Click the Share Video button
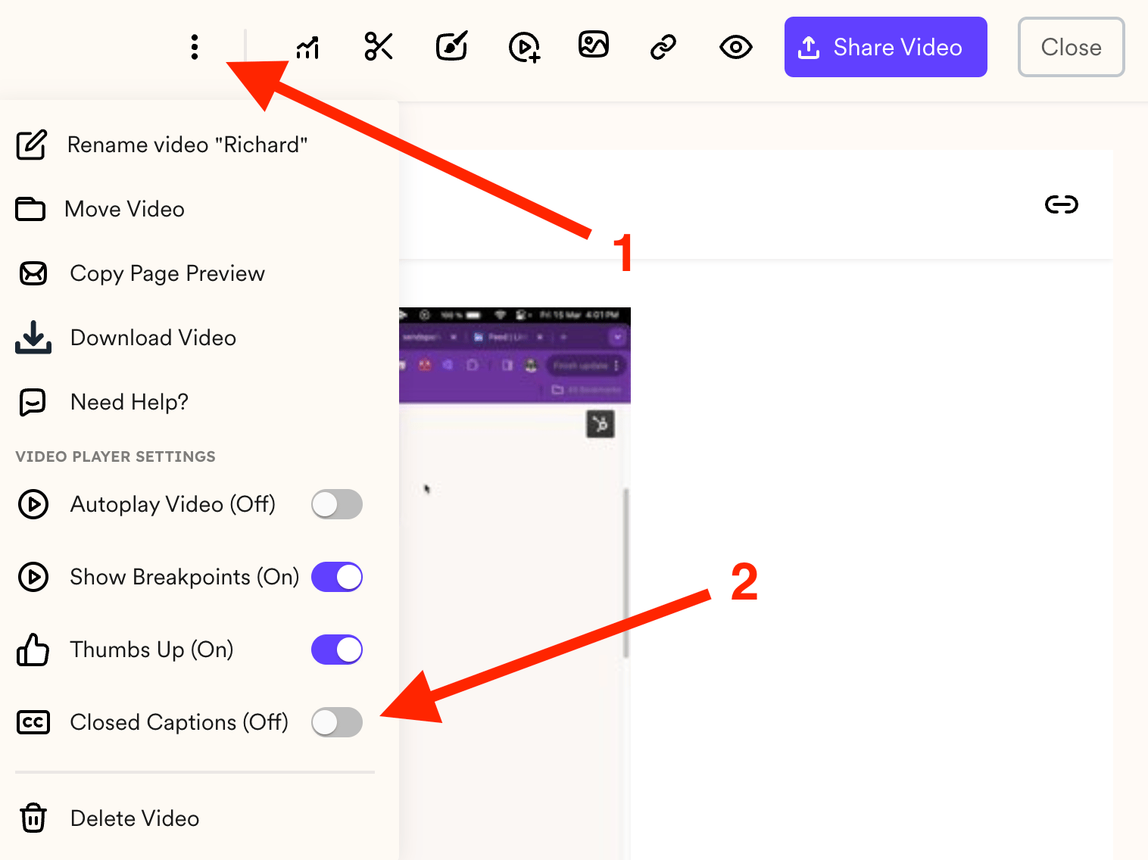Screen dimensions: 1148x860 886,47
